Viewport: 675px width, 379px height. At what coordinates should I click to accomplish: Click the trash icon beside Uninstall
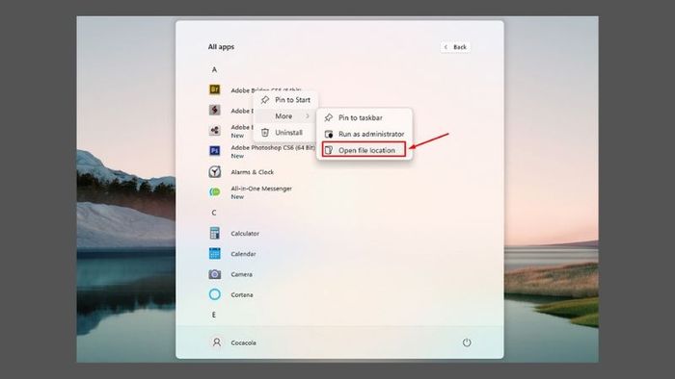pyautogui.click(x=265, y=133)
